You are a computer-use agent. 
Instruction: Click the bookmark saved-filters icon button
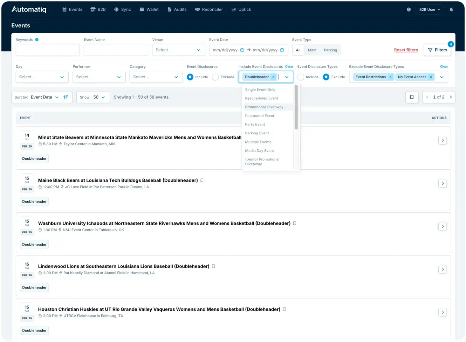coord(412,97)
